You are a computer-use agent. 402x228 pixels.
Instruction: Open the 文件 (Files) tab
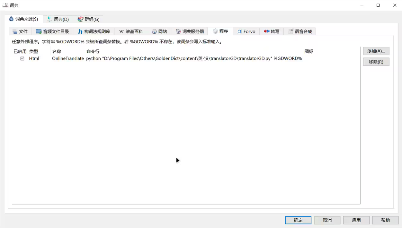pos(20,31)
